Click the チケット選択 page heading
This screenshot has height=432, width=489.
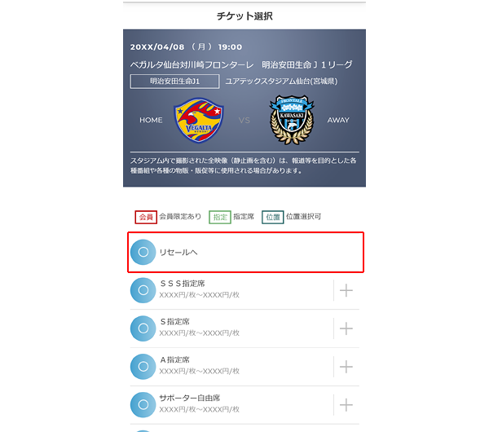point(244,16)
